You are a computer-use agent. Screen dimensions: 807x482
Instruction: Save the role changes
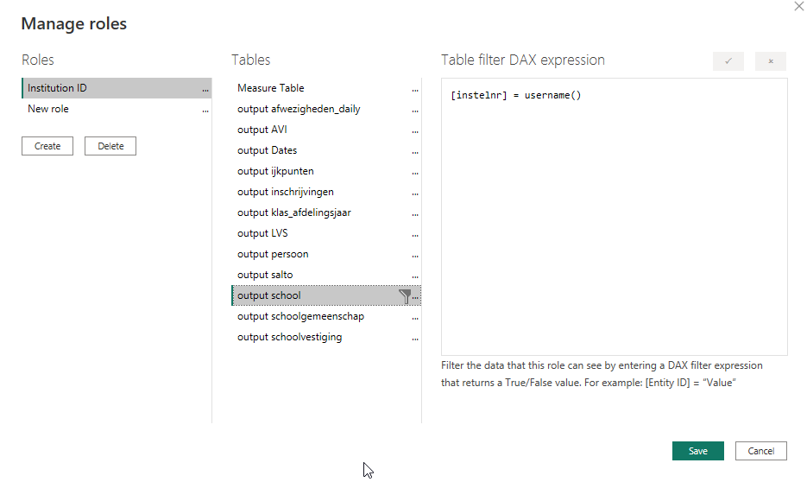pyautogui.click(x=698, y=451)
